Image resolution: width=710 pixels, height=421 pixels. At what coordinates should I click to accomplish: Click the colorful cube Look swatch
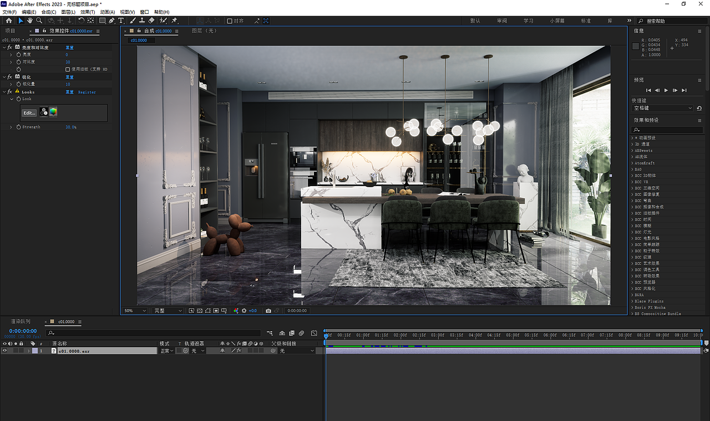53,112
